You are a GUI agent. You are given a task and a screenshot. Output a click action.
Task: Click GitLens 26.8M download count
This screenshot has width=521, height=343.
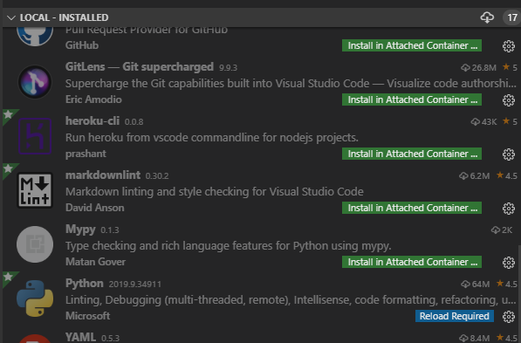click(478, 68)
